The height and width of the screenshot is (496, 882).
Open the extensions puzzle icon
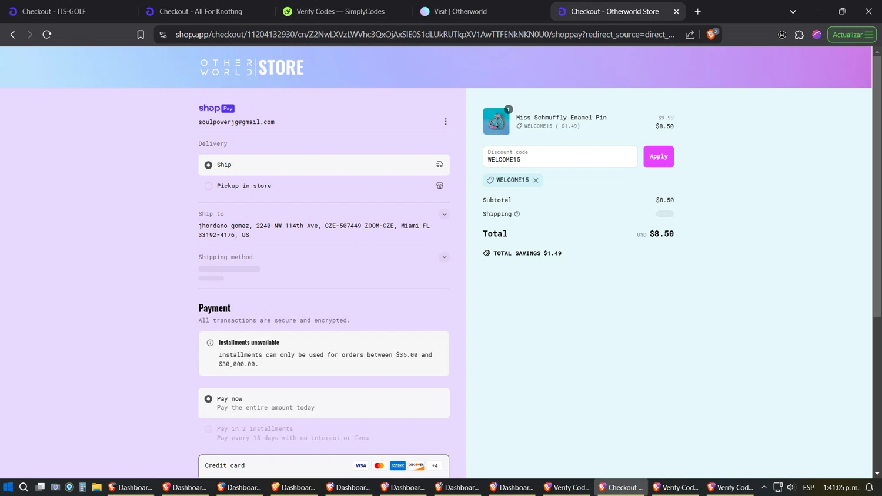pyautogui.click(x=799, y=35)
